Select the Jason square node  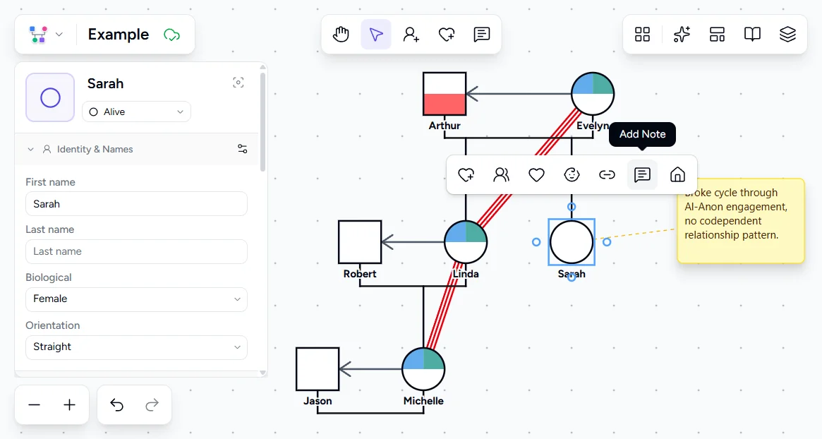click(x=318, y=369)
